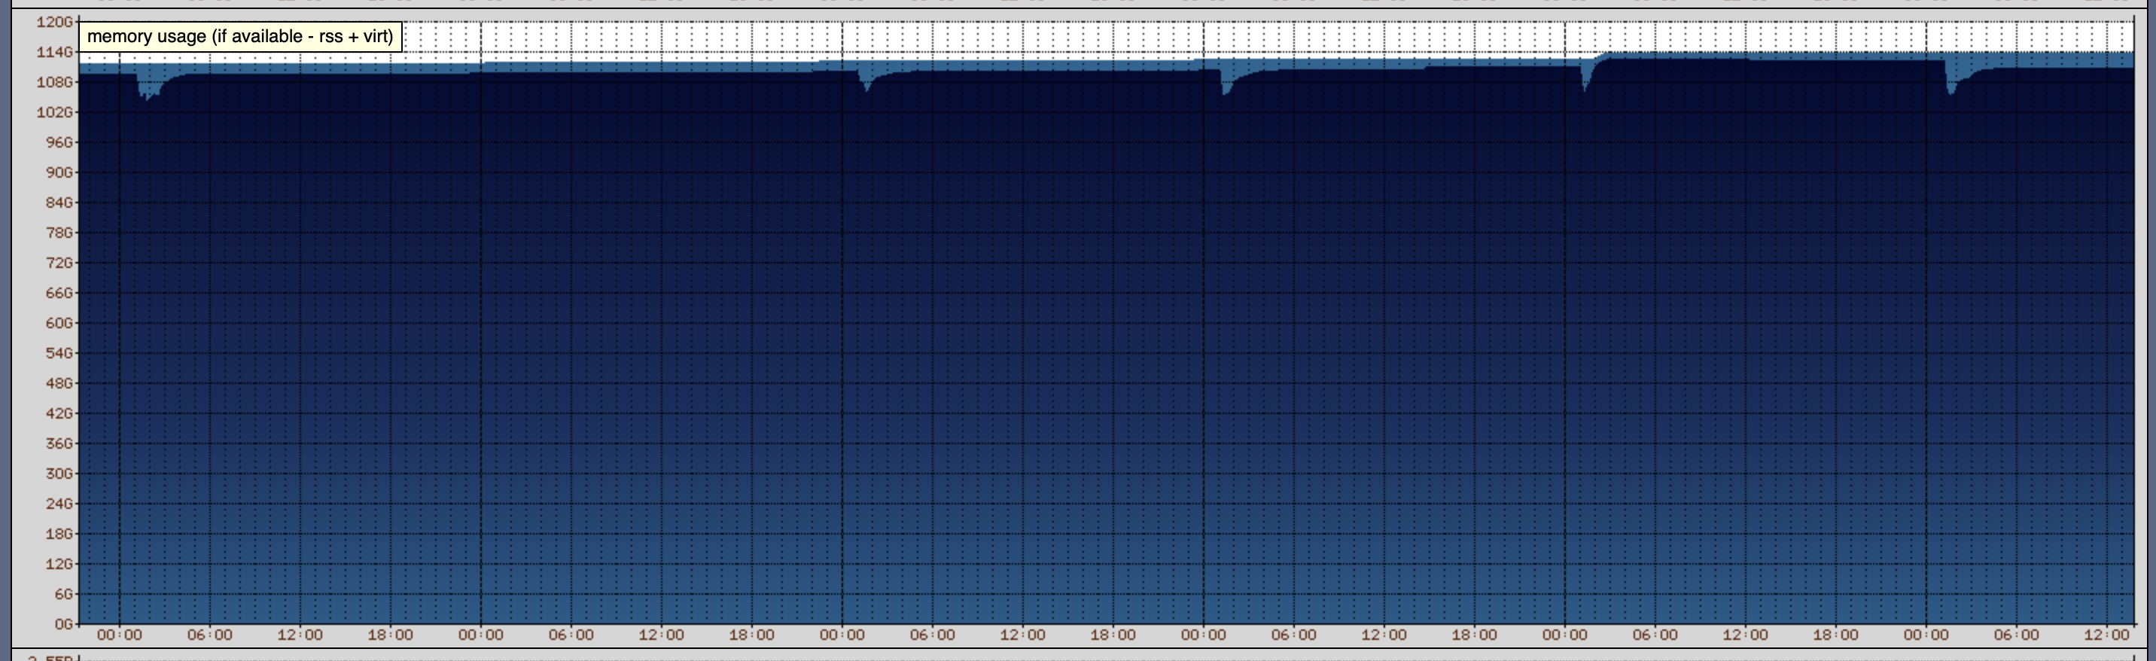Select the 120G y-axis label
This screenshot has height=661, width=2156.
click(54, 22)
